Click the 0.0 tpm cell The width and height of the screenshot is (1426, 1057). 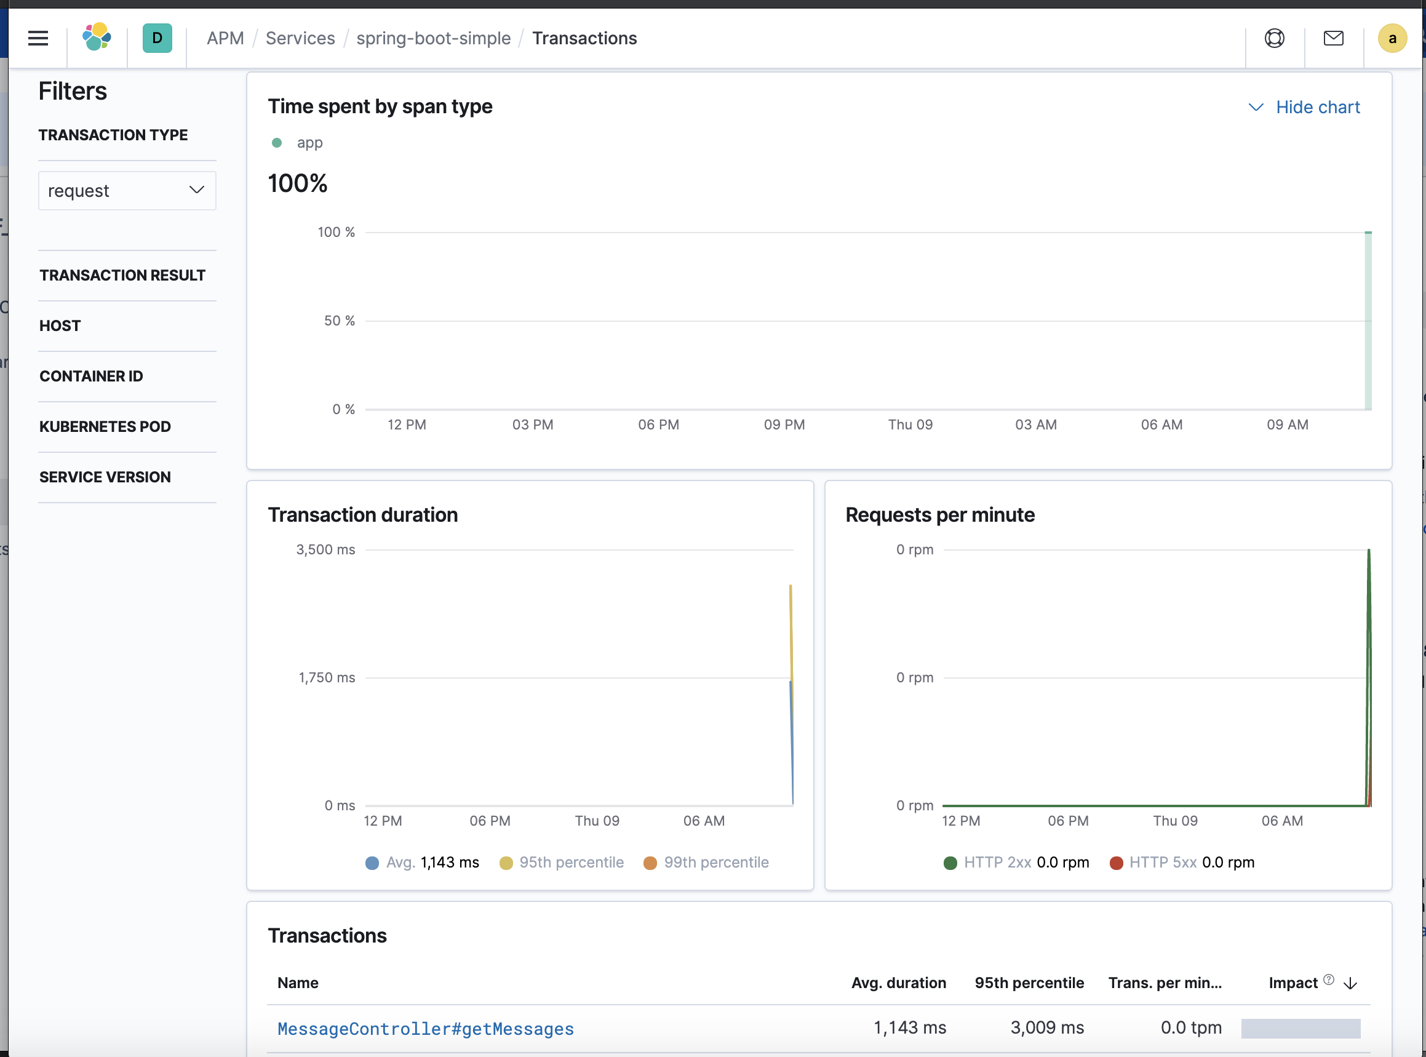pos(1191,1028)
